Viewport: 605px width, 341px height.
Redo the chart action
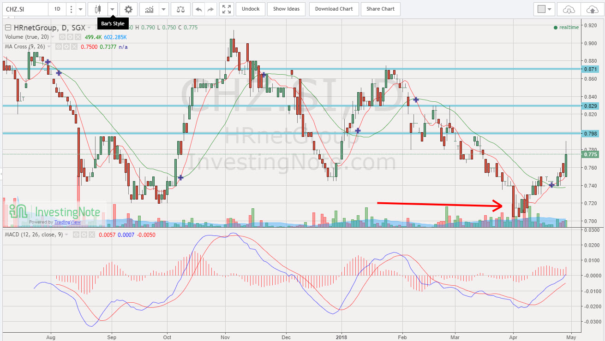pos(210,9)
